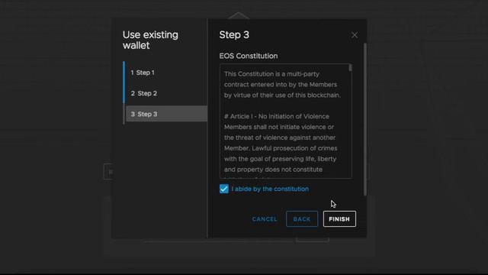Viewport: 488px width, 275px height.
Task: Go back with the BACK button
Action: [x=302, y=219]
